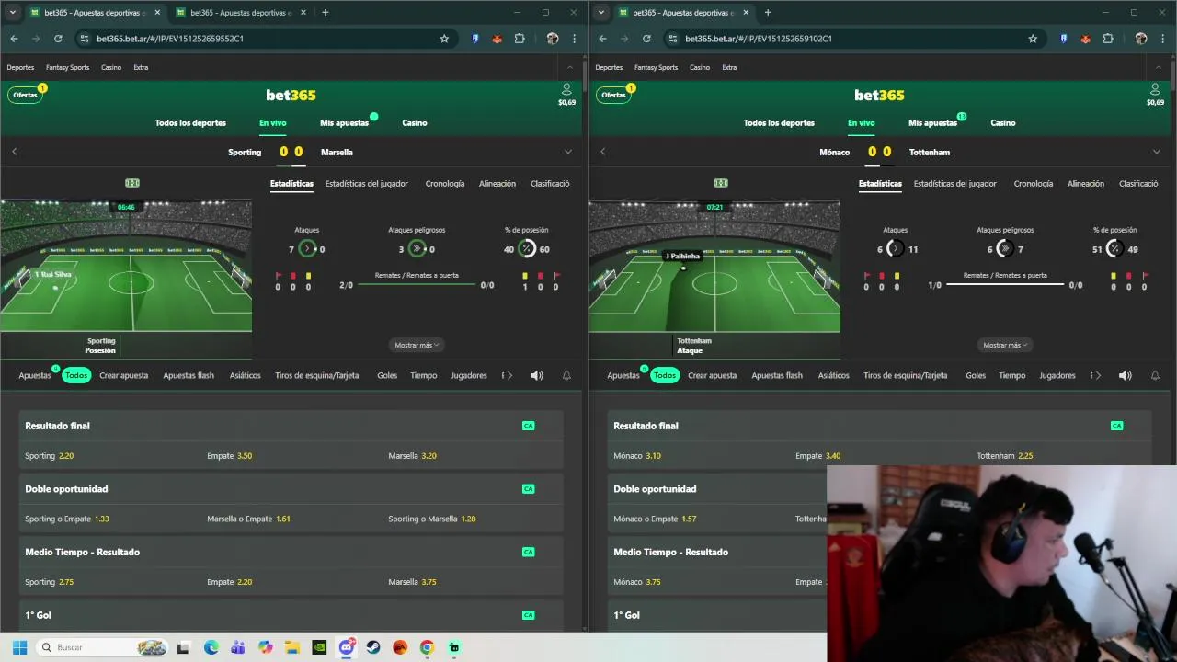Open tab search dropdown in right browser
The width and height of the screenshot is (1177, 662).
pos(601,12)
